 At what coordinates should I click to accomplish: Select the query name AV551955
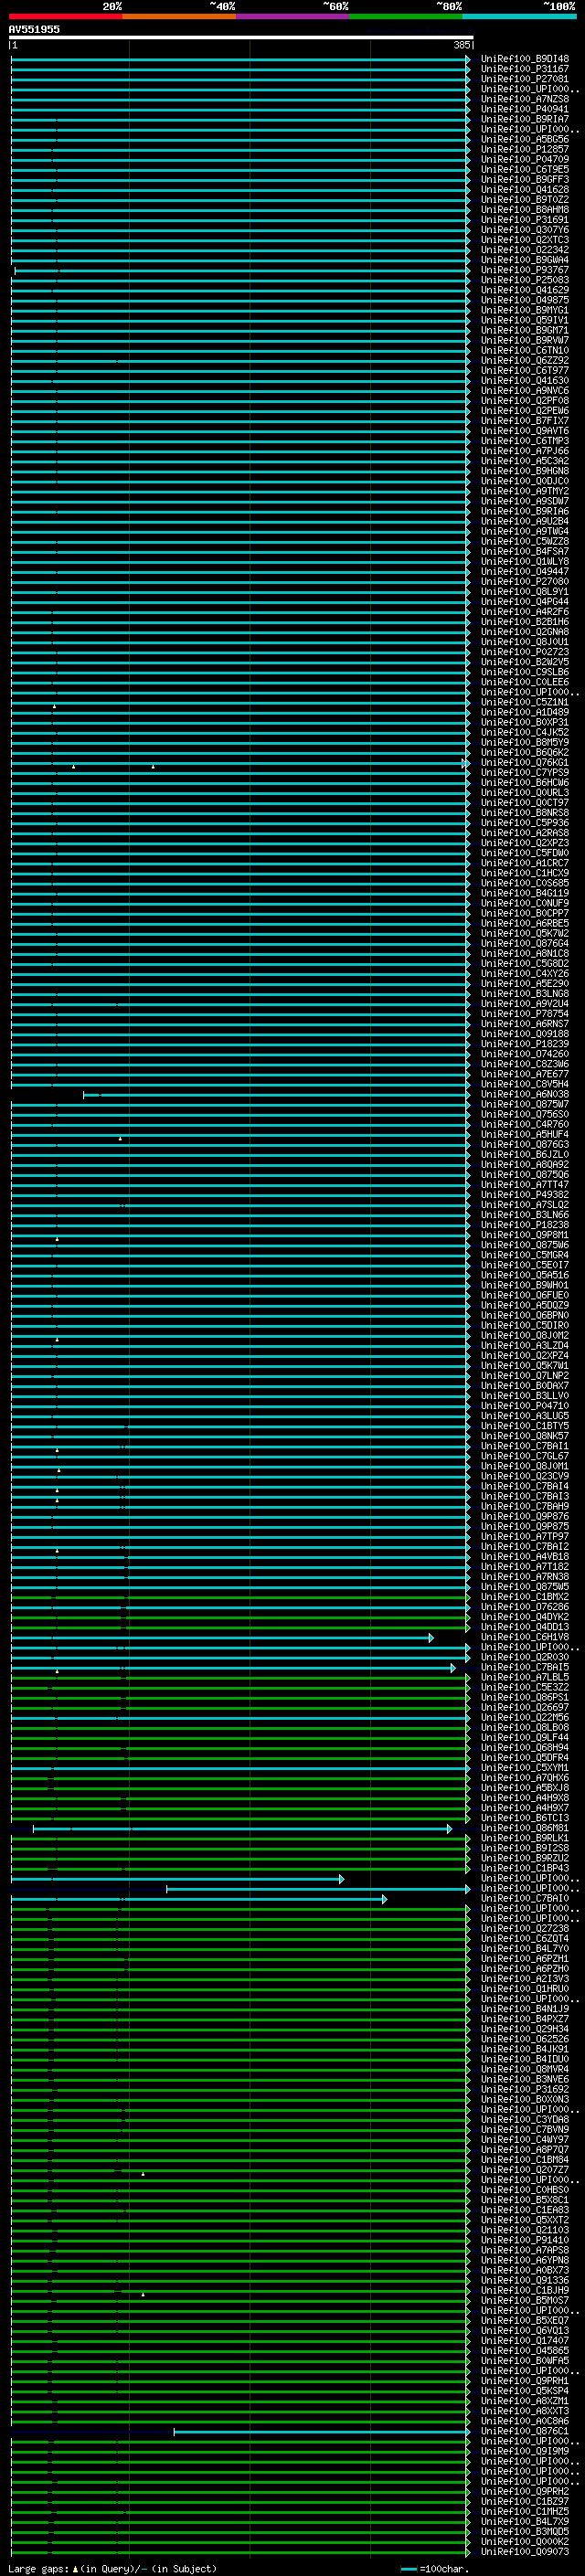34,29
